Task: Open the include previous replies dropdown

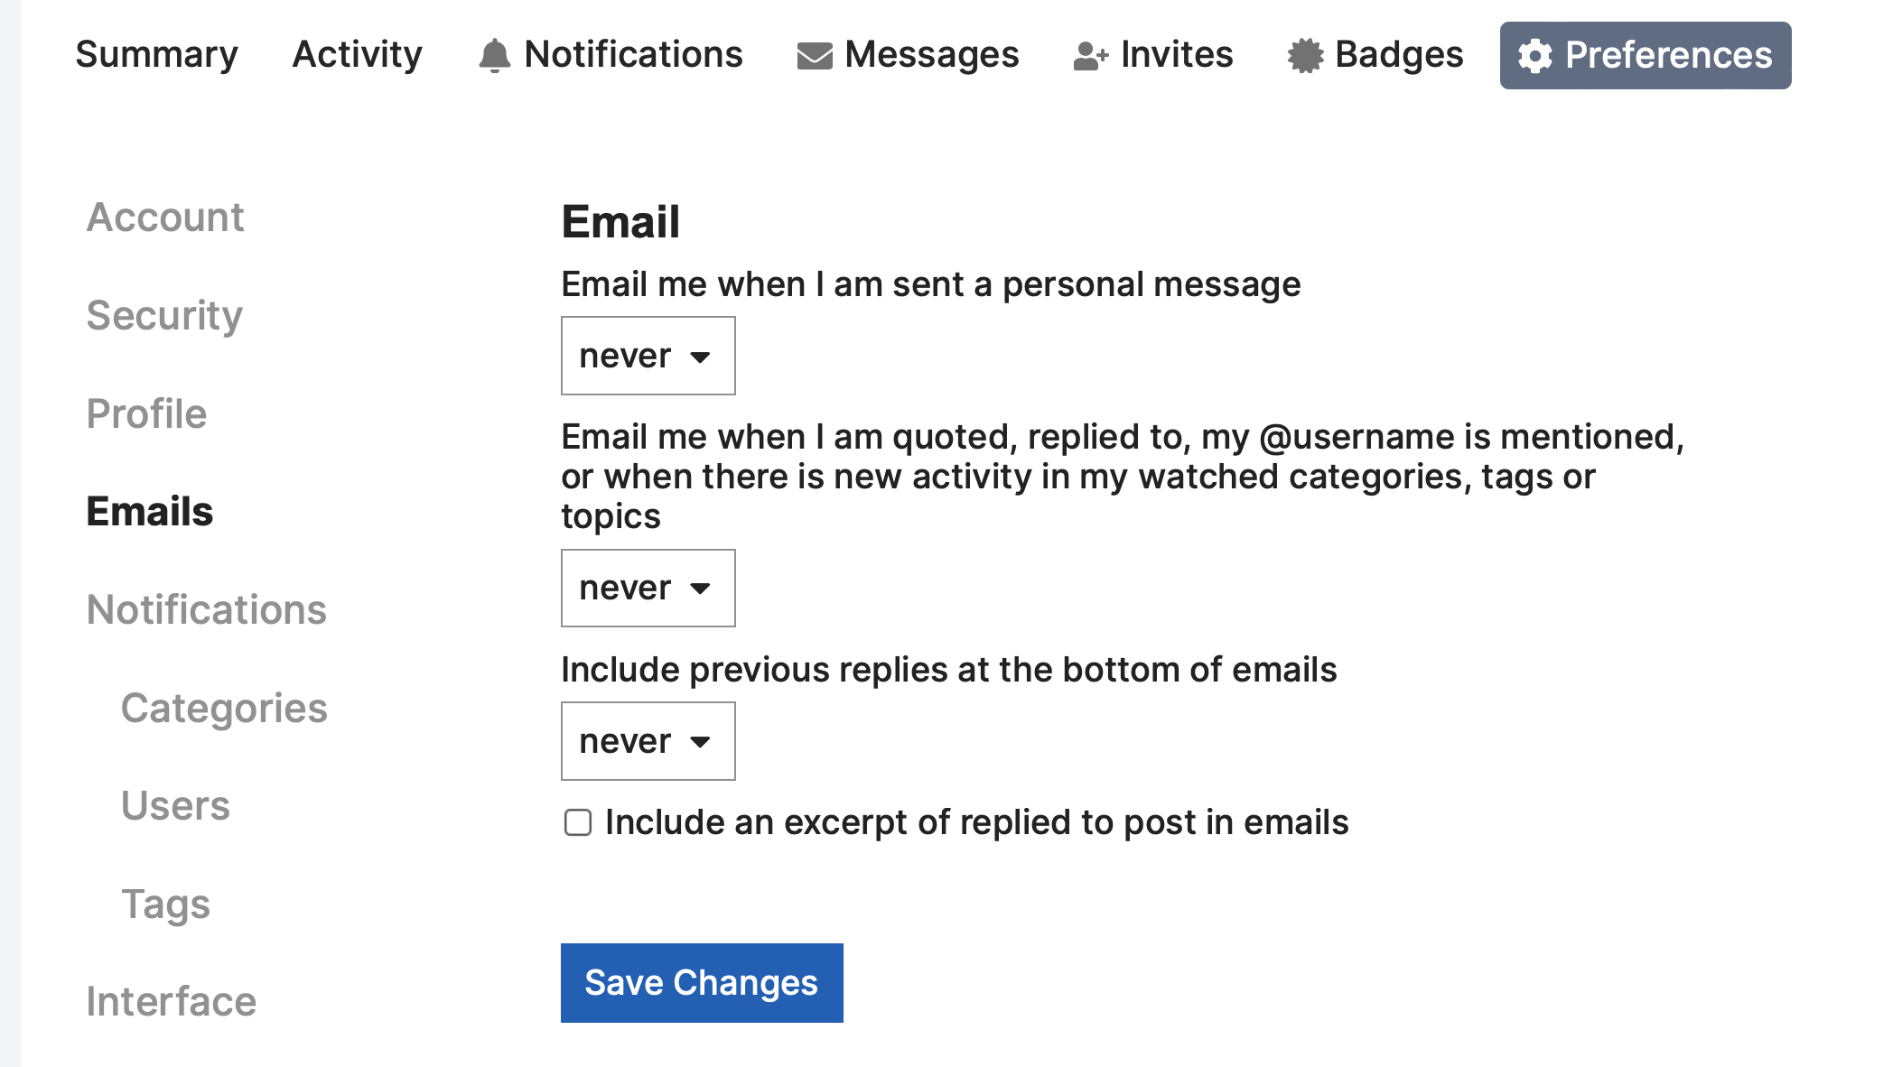Action: pos(648,741)
